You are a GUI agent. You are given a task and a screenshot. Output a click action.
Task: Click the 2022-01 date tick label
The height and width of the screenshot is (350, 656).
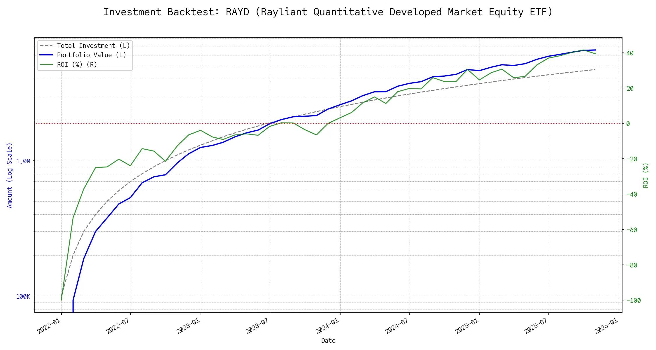point(49,326)
